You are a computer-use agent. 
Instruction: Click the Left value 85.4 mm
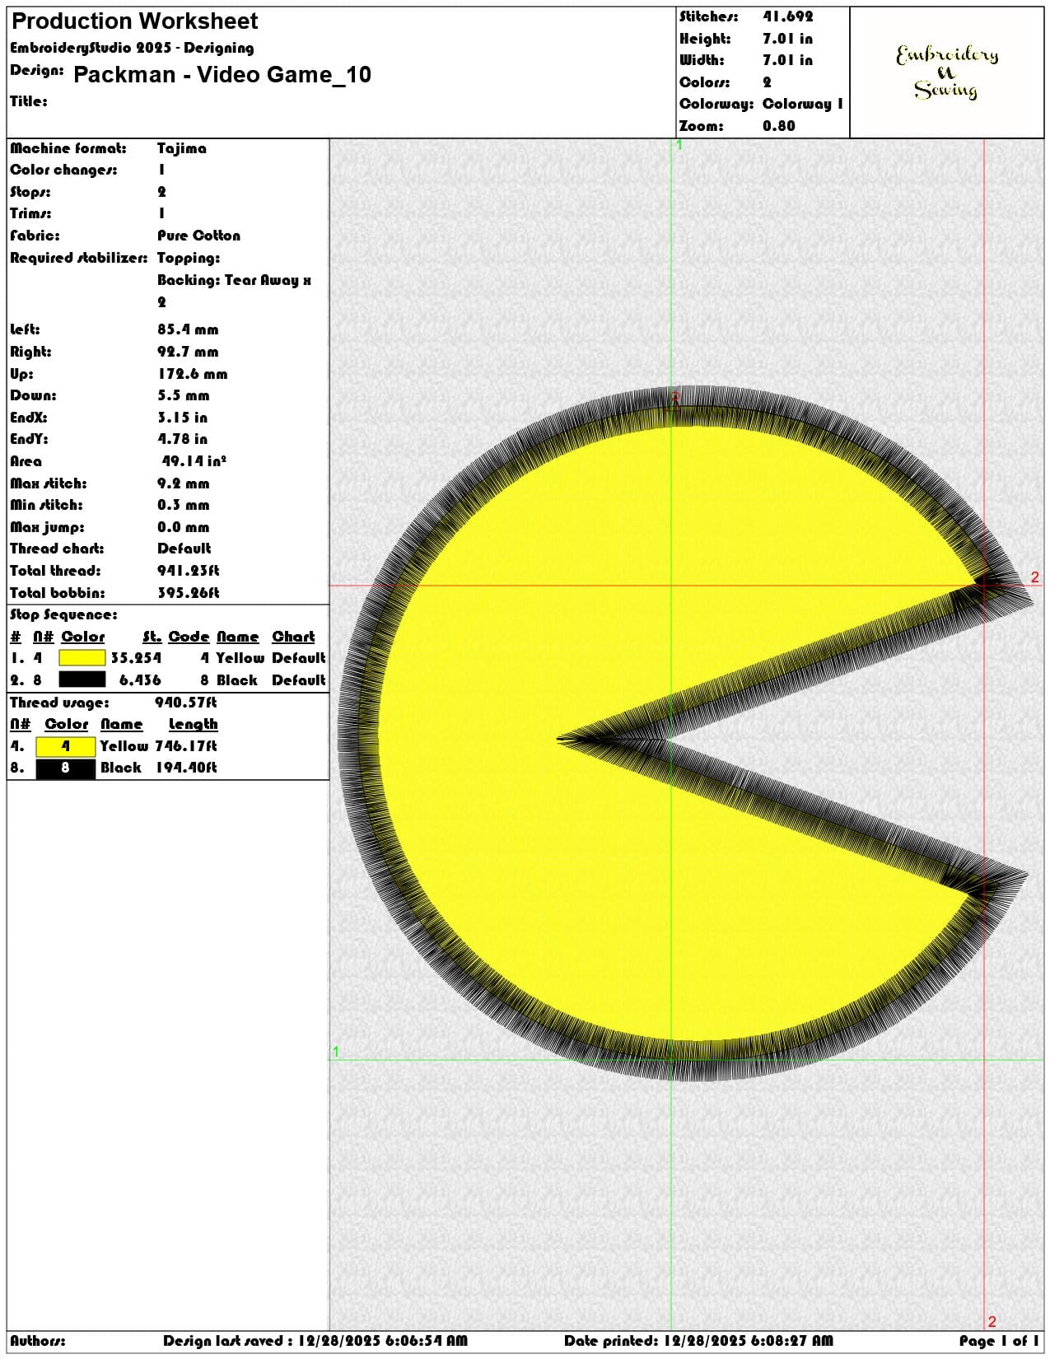pos(188,329)
